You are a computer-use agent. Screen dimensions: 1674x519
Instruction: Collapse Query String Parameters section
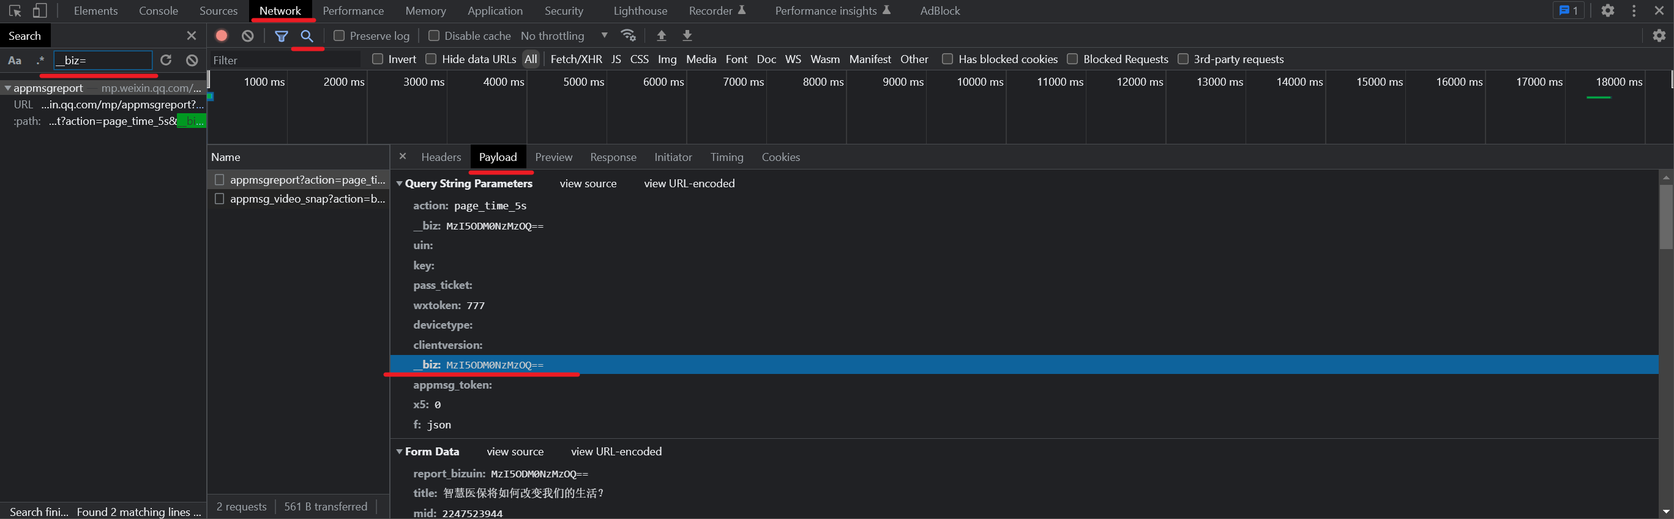point(400,184)
